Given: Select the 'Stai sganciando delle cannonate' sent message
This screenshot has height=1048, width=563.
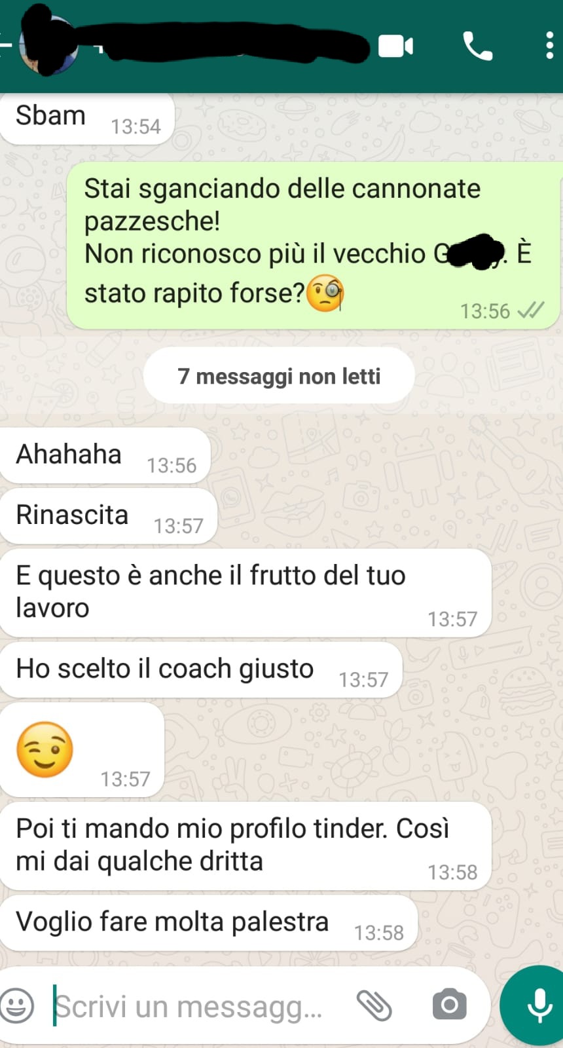Looking at the screenshot, I should click(x=314, y=246).
